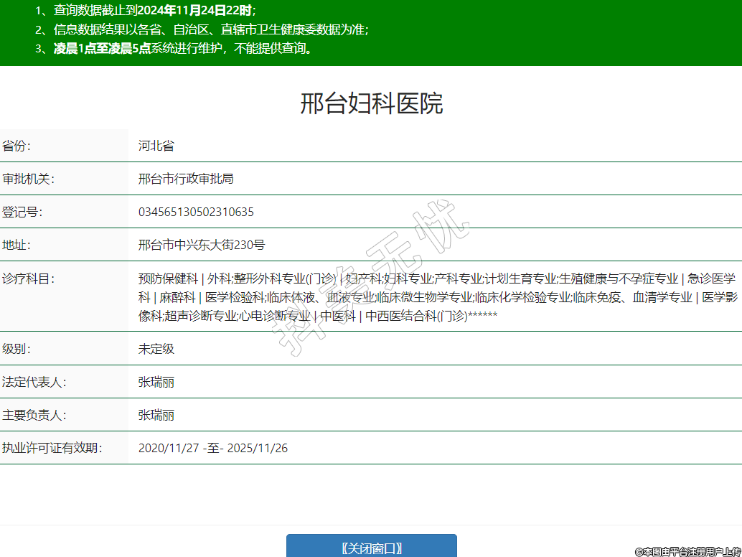Select the 登记号 field label
The image size is (742, 557).
[23, 212]
